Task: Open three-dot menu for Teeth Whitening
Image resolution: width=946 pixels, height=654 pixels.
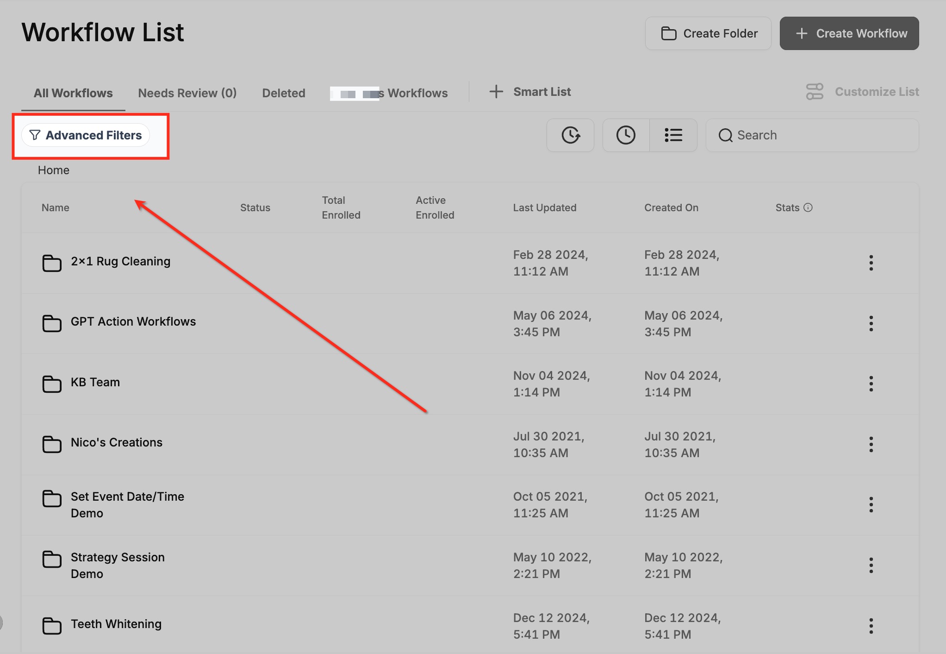Action: [871, 626]
